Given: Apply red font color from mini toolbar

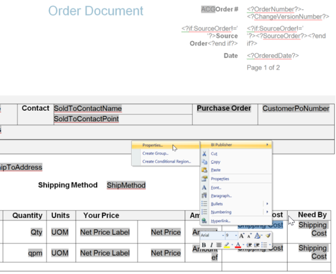Looking at the screenshot, I should pyautogui.click(x=238, y=245).
